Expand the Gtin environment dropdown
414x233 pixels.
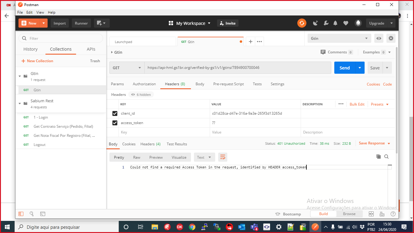(x=339, y=39)
